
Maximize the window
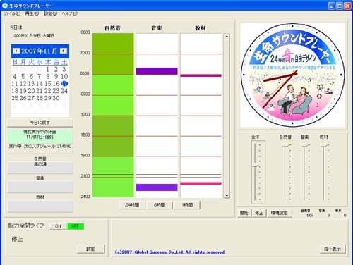pyautogui.click(x=340, y=6)
